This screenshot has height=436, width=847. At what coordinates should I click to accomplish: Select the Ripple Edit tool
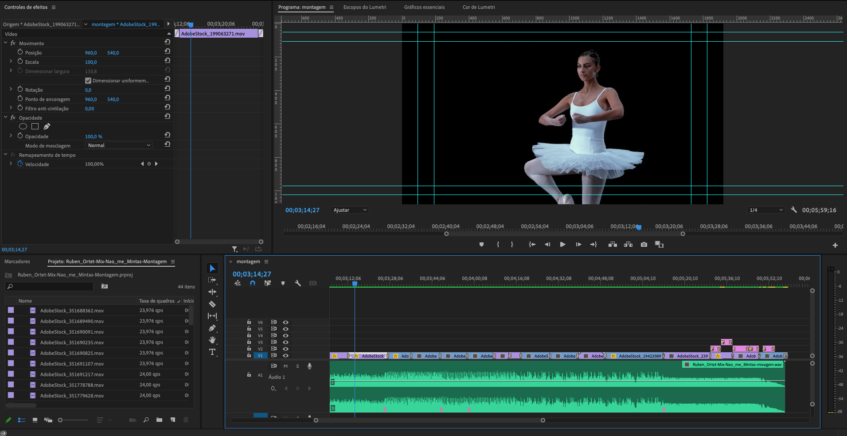coord(212,292)
